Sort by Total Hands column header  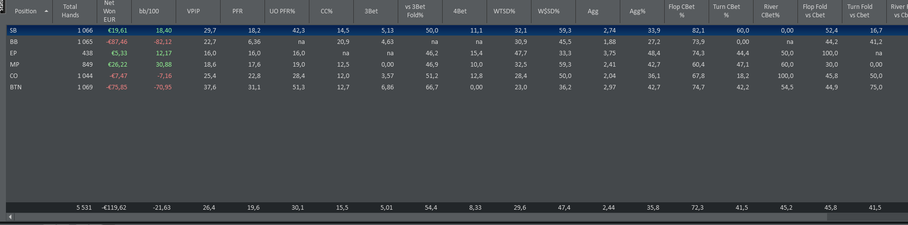point(70,11)
